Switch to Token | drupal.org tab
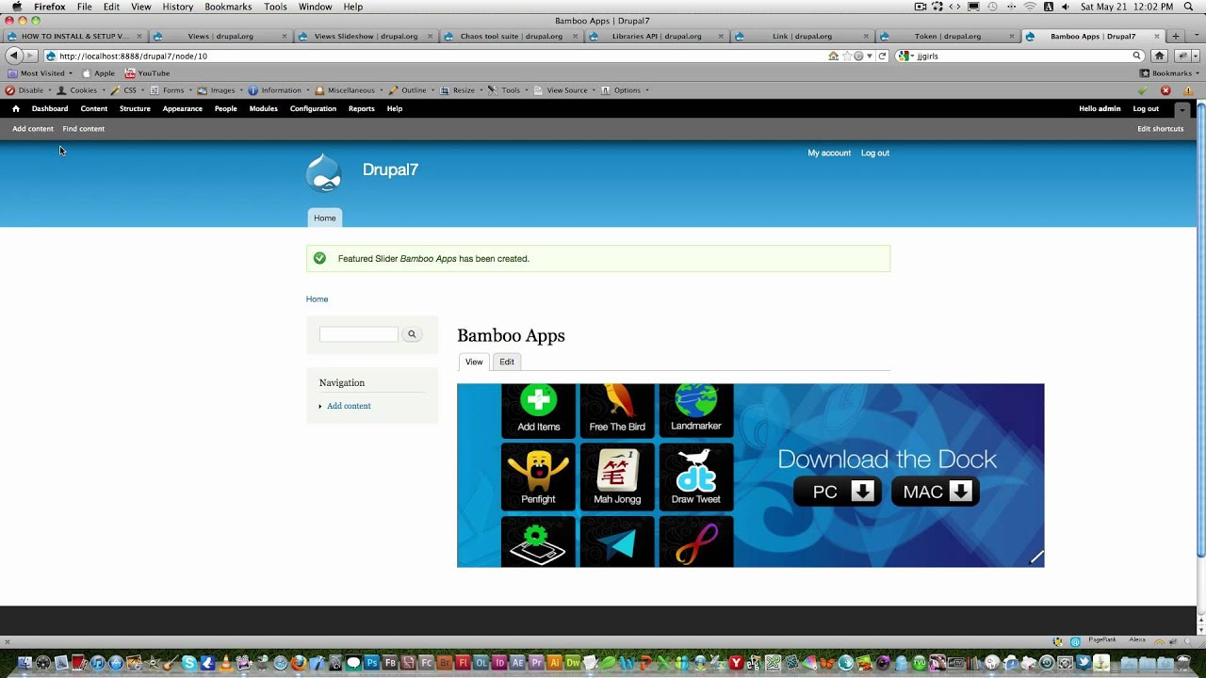 947,37
